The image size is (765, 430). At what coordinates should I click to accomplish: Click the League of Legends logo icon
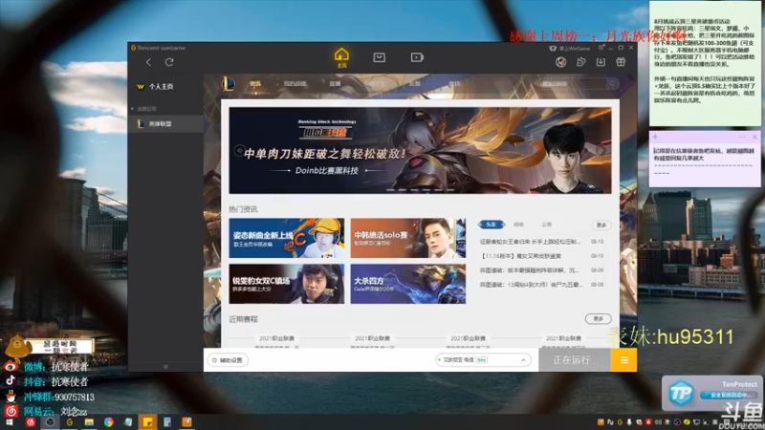click(x=228, y=84)
